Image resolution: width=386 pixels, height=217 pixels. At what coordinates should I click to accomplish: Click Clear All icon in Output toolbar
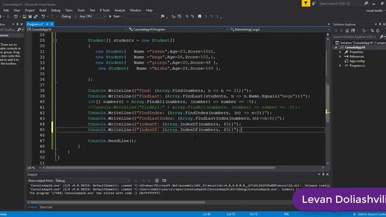157,181
